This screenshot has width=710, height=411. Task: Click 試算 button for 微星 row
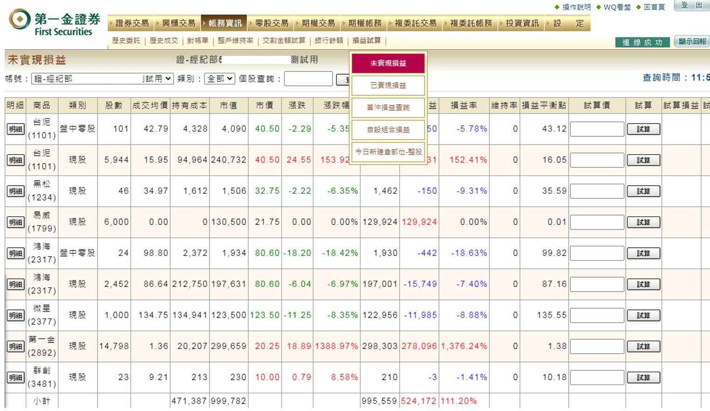643,315
